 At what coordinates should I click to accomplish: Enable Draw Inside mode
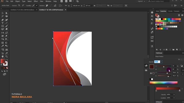click(7, 71)
